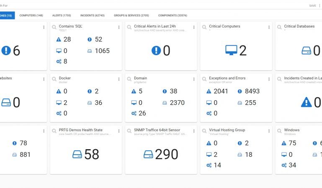The image size is (322, 188).
Task: Click the search icon on Docker card
Action: click(54, 79)
